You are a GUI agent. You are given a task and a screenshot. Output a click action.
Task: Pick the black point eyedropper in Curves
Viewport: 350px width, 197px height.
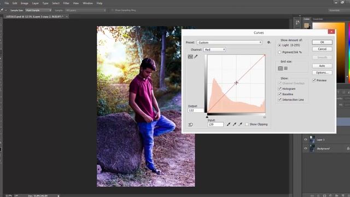pos(229,124)
